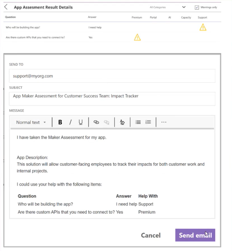Expand the All Categories dropdown
Viewport: 232px width, 251px height.
click(184, 7)
